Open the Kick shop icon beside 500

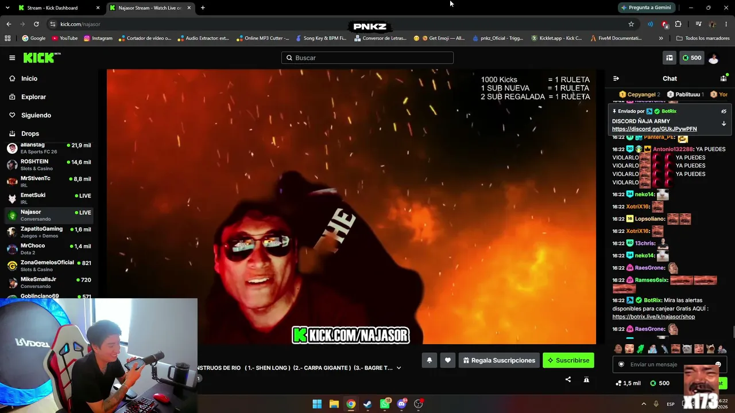point(669,57)
